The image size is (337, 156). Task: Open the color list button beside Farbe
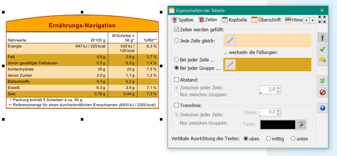(x=302, y=125)
